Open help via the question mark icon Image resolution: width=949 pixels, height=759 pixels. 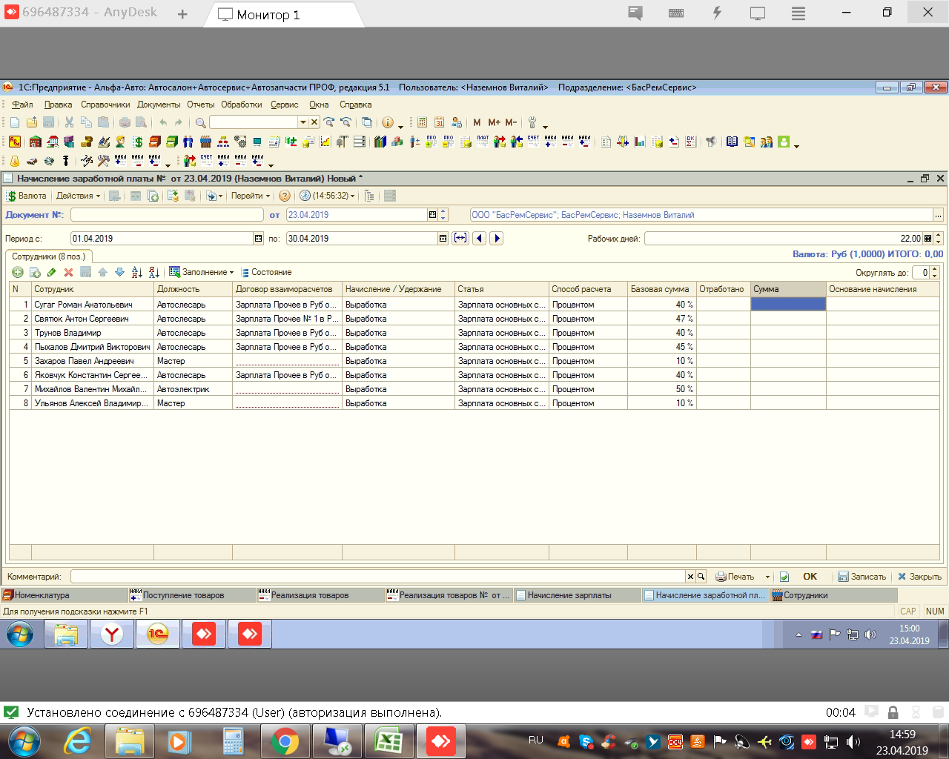pos(284,196)
